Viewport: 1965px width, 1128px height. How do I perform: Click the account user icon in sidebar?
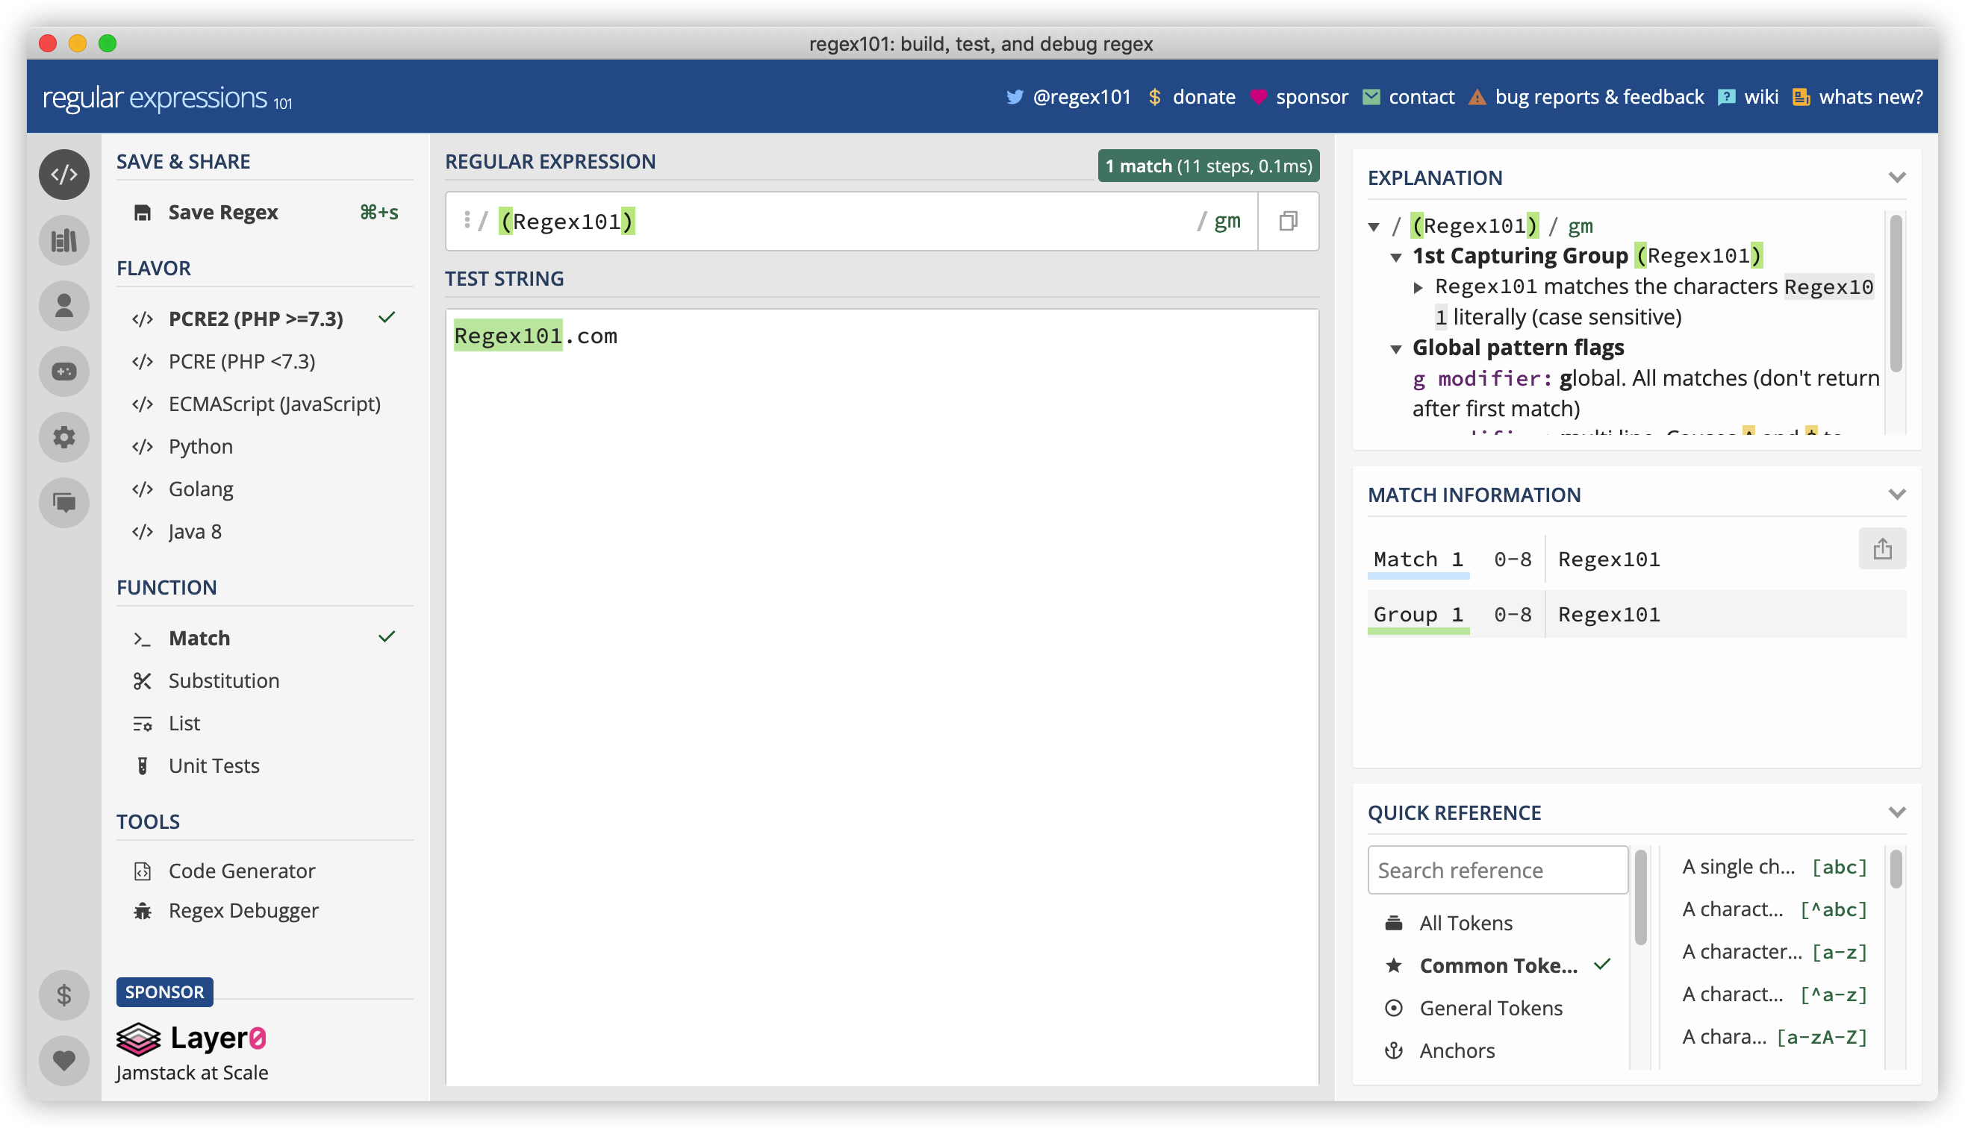point(63,306)
